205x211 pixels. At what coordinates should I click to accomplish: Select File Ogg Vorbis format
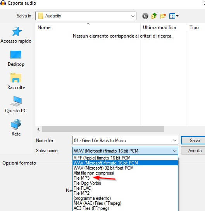pyautogui.click(x=125, y=183)
